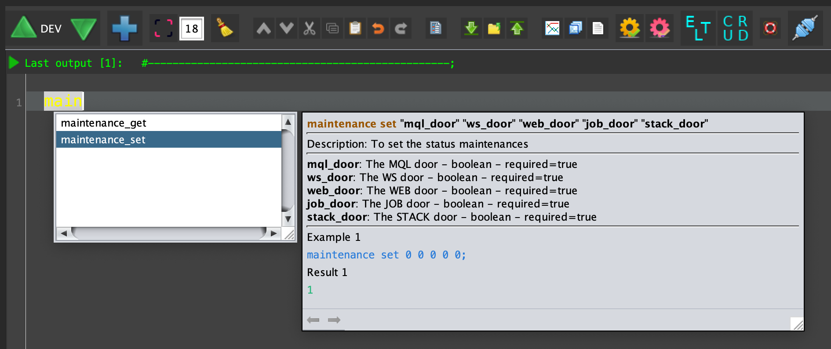The height and width of the screenshot is (349, 831).
Task: Click the orange undo arrow
Action: click(378, 29)
